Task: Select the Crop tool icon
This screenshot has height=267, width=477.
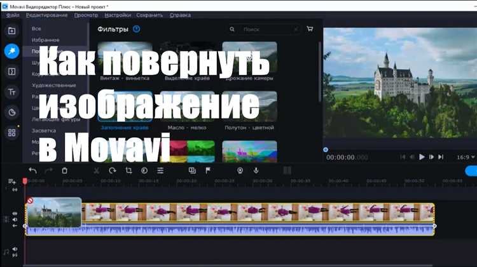Action: (128, 171)
